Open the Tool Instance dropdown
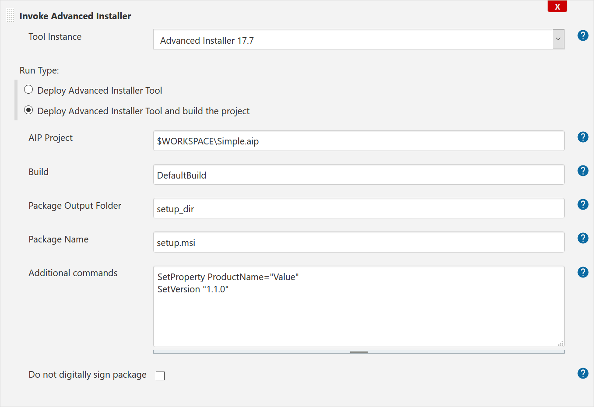This screenshot has height=407, width=594. (359, 39)
